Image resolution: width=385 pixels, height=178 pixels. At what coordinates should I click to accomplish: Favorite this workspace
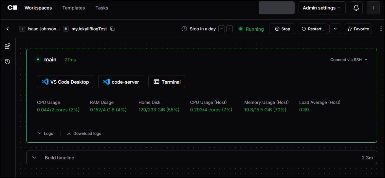point(358,29)
